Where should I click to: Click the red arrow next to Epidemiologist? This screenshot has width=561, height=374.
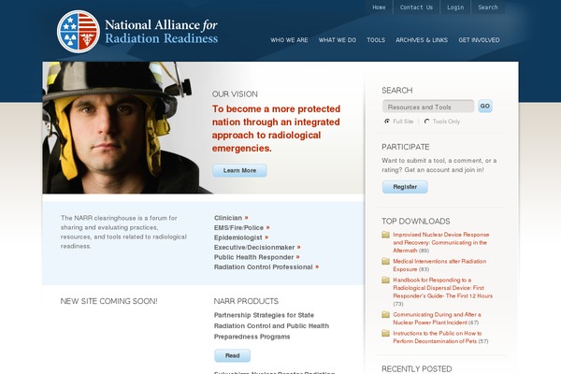266,237
